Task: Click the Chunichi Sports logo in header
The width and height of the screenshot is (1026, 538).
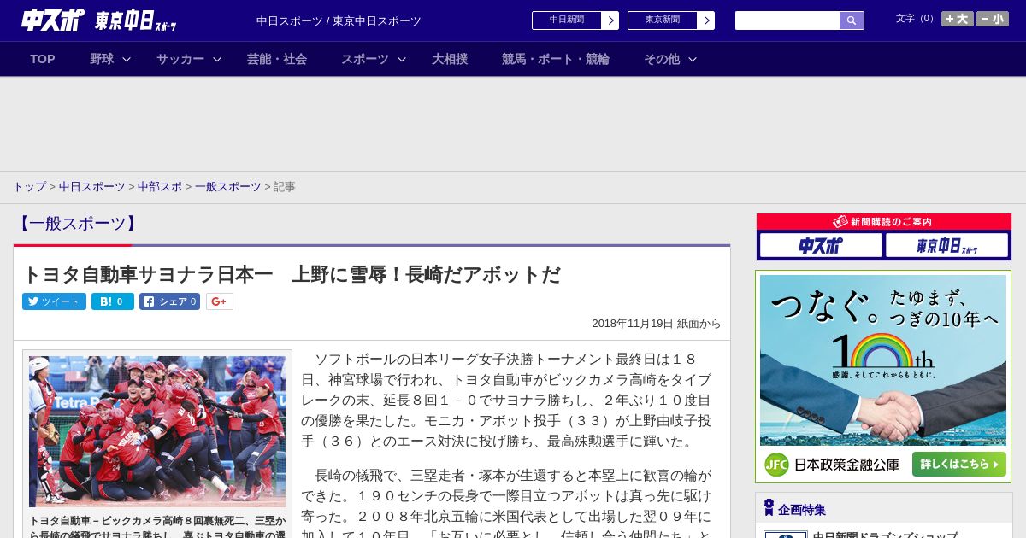Action: (52, 20)
